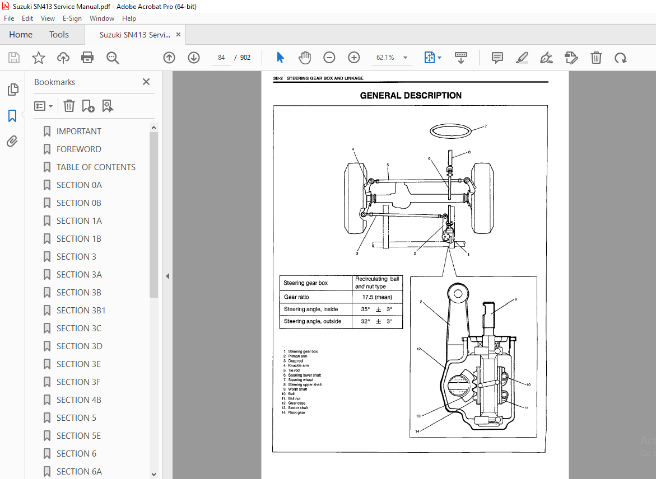Go to SECTION 1B bookmark

[78, 239]
